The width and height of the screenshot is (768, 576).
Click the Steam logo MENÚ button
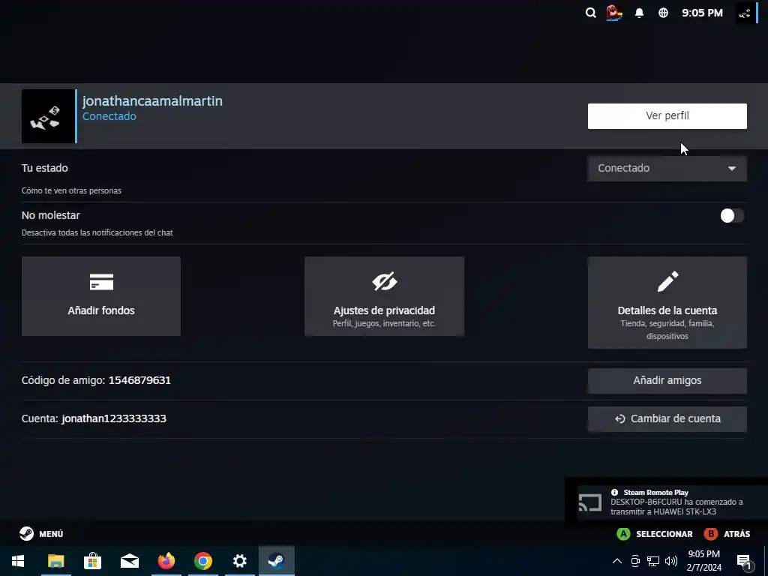pyautogui.click(x=41, y=534)
